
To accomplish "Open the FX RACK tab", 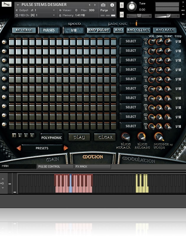I will [x=92, y=167].
